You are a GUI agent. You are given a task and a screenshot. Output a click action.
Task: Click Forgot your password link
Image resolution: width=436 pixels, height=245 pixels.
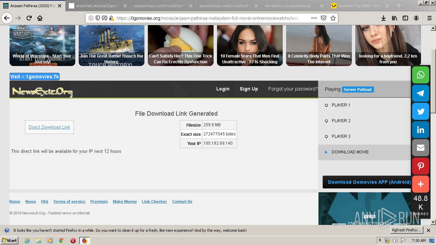[293, 89]
